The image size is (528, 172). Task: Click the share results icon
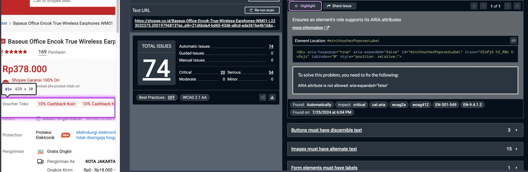click(x=263, y=97)
